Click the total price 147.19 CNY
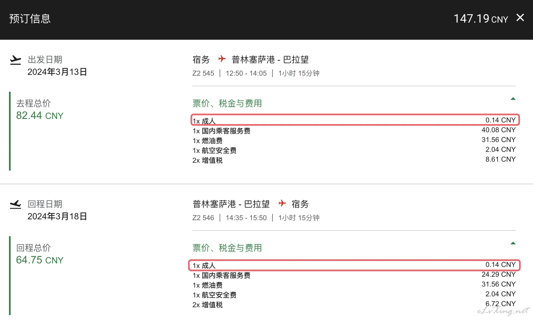 [481, 19]
